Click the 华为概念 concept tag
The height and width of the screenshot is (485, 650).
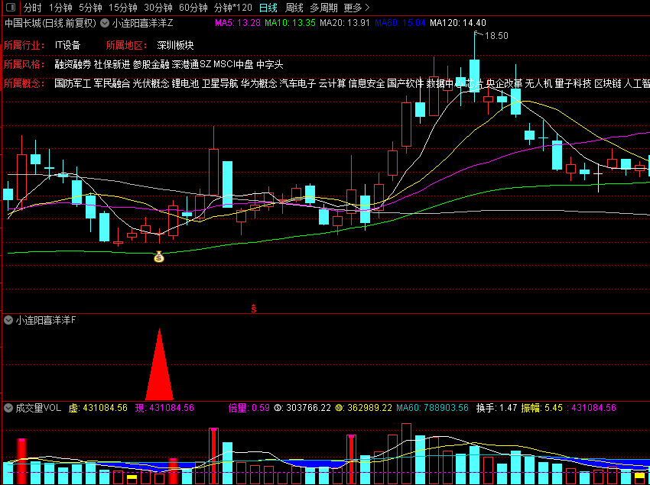(258, 84)
